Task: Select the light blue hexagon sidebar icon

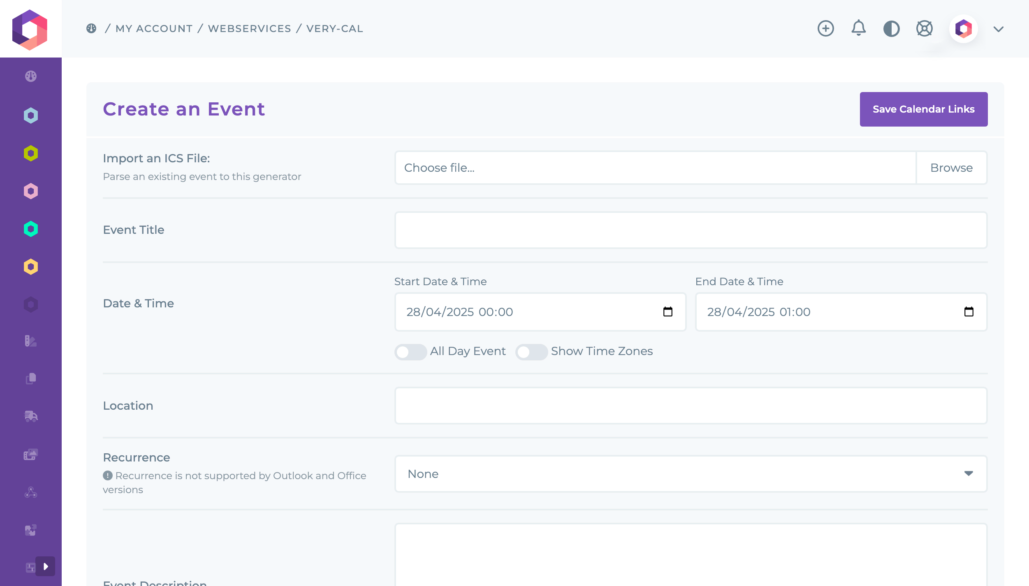Action: pyautogui.click(x=31, y=115)
